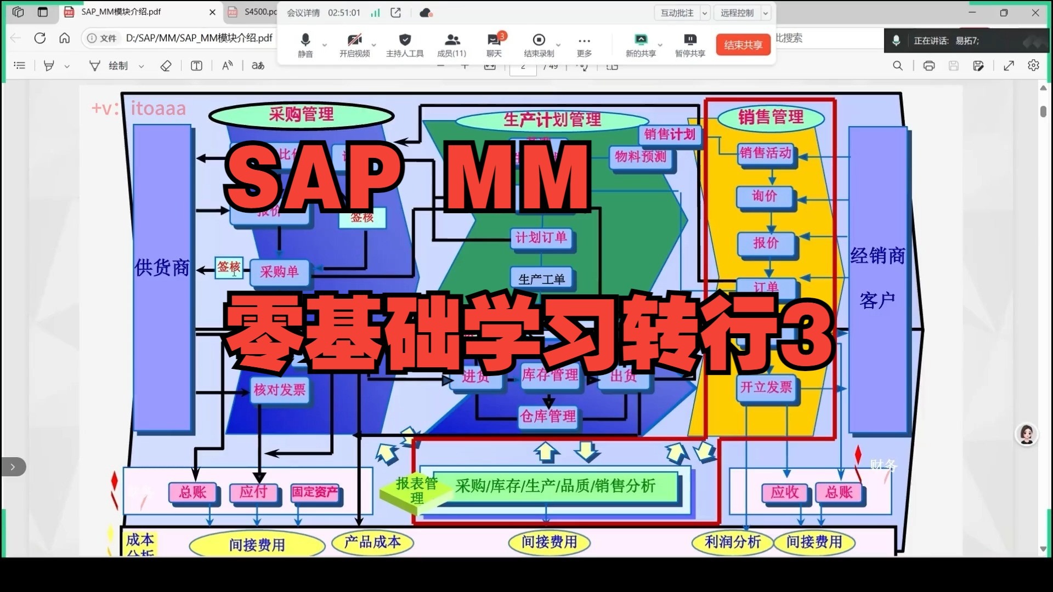Activate read aloud icon
This screenshot has height=592, width=1053.
pyautogui.click(x=227, y=66)
